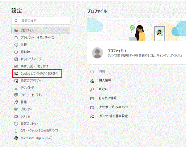Screen dimensions: 186x147
Task: Click the ファミリー セーフティ icon
Action: coord(16,95)
